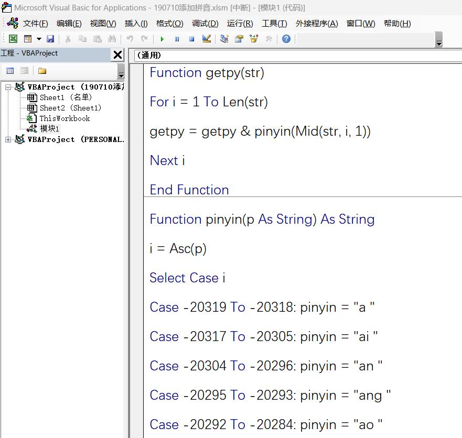Pause execution with the Break icon

177,39
